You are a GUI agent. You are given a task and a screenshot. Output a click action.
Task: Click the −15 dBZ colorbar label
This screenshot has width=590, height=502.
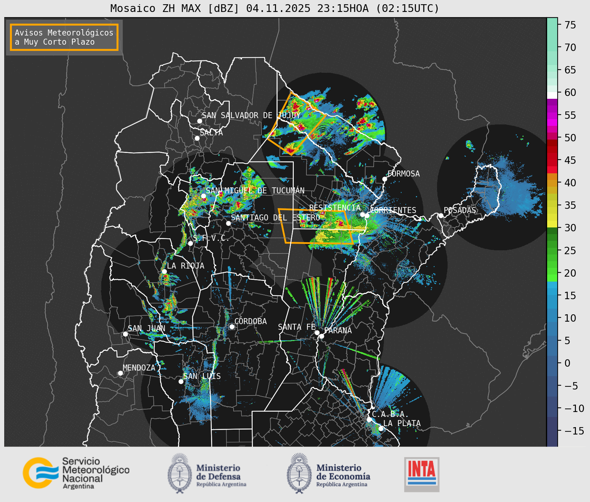point(575,431)
